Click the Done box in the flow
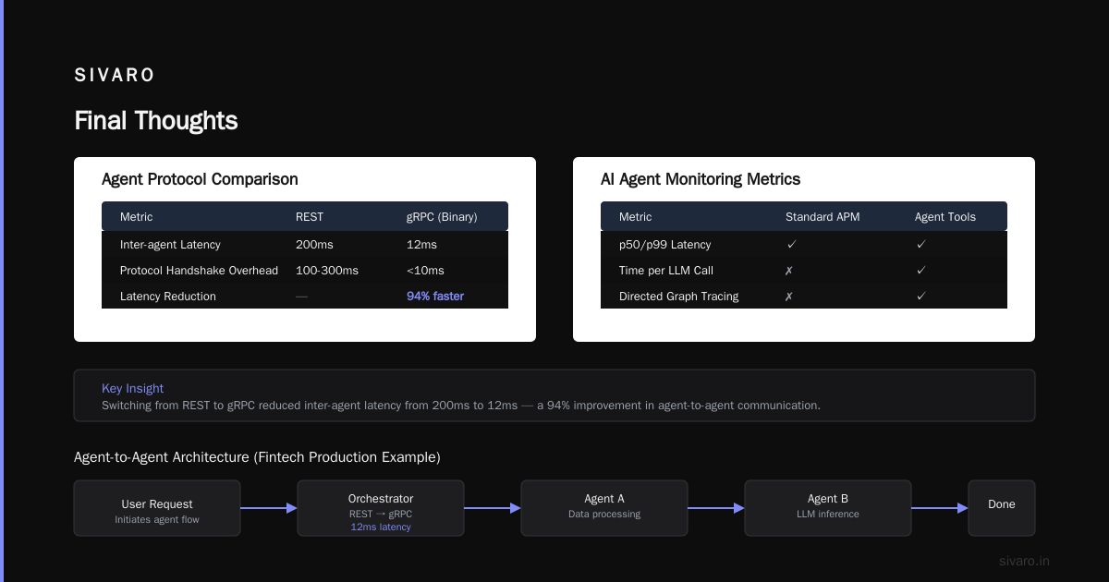1109x582 pixels. click(x=1002, y=508)
